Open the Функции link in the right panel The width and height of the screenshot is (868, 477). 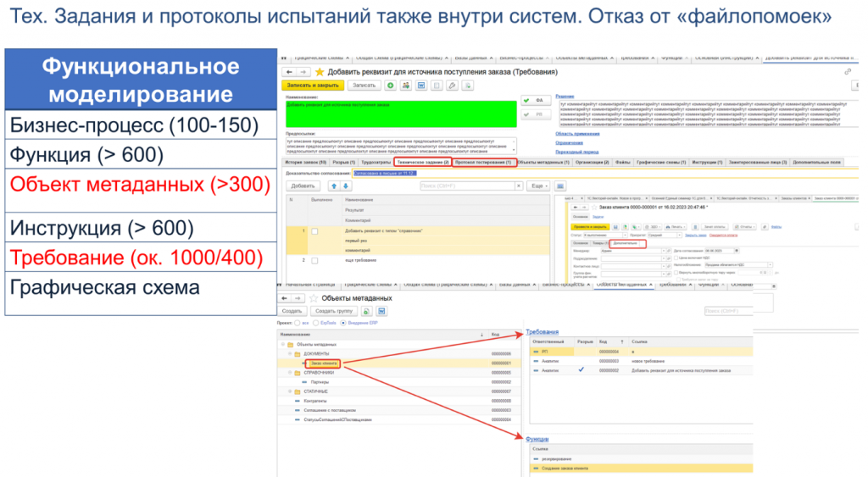(537, 439)
